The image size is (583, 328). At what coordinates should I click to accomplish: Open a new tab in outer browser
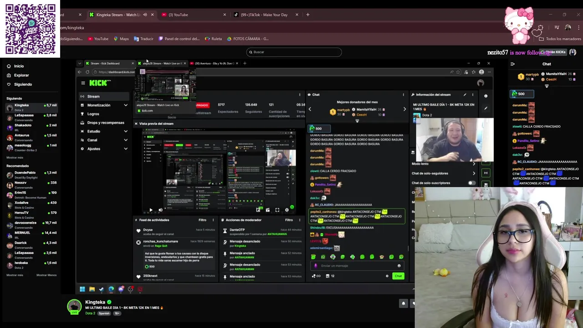click(x=307, y=15)
